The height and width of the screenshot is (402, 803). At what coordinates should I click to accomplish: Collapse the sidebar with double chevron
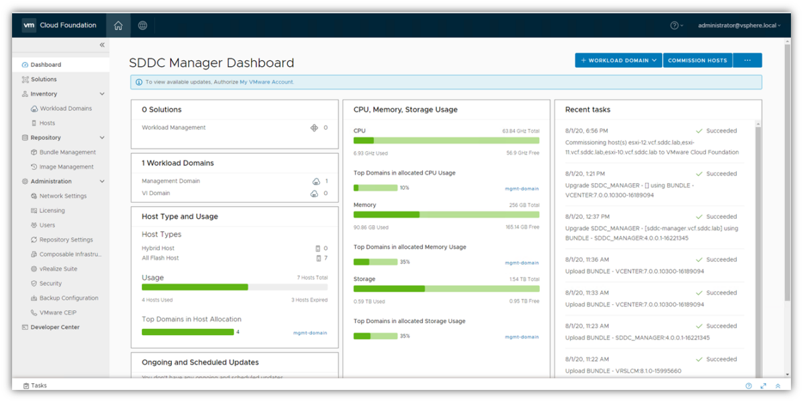pyautogui.click(x=102, y=45)
